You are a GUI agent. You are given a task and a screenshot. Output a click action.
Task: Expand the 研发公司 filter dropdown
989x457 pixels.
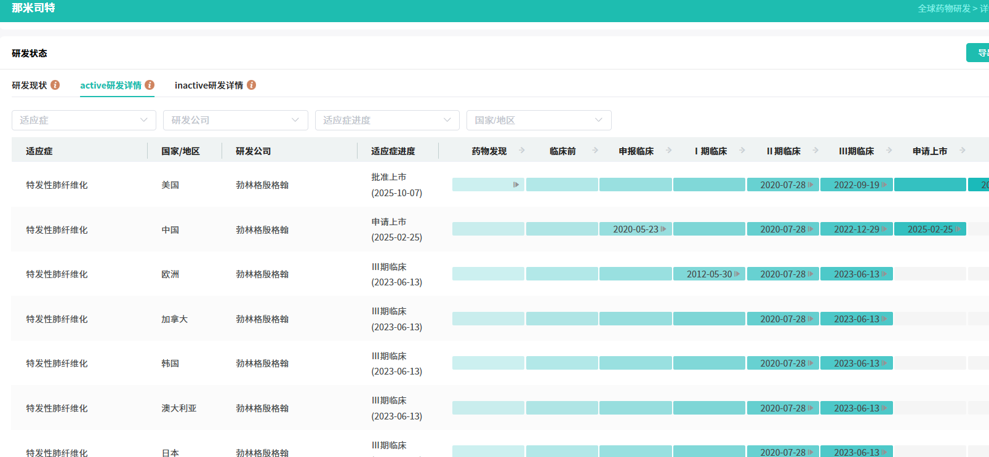tap(235, 120)
